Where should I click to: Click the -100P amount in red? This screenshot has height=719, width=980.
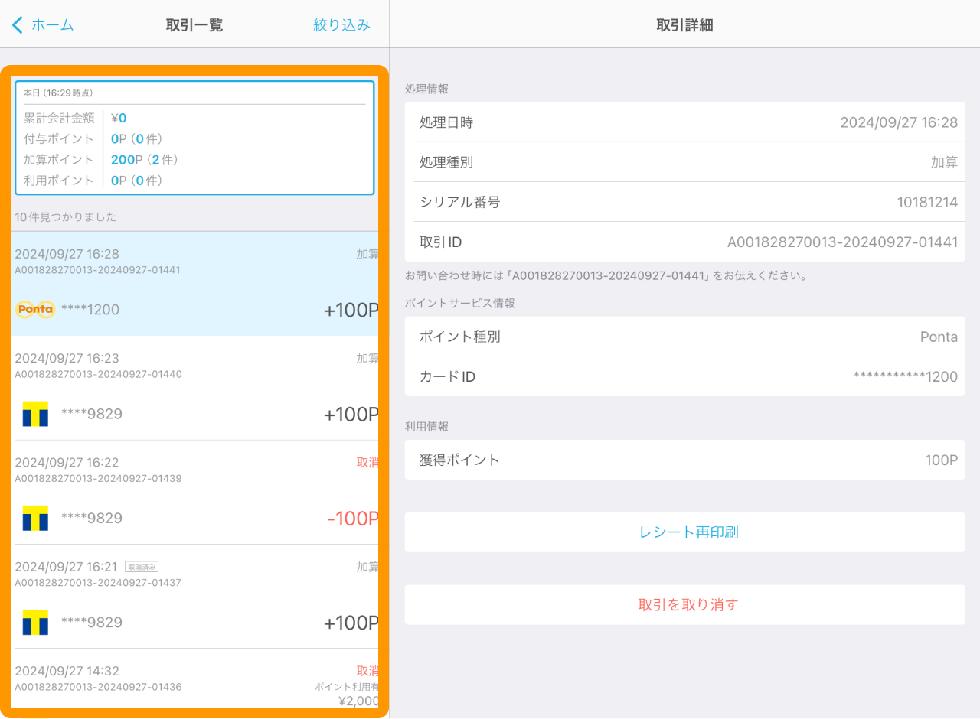[x=353, y=519]
